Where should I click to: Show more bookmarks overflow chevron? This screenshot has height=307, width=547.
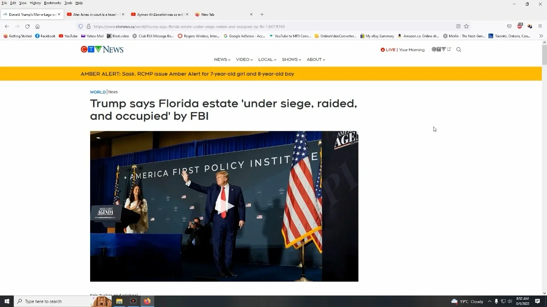541,36
